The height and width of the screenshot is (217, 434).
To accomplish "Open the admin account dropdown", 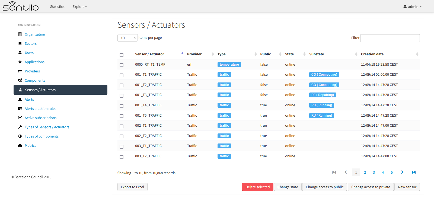I will pos(413,7).
